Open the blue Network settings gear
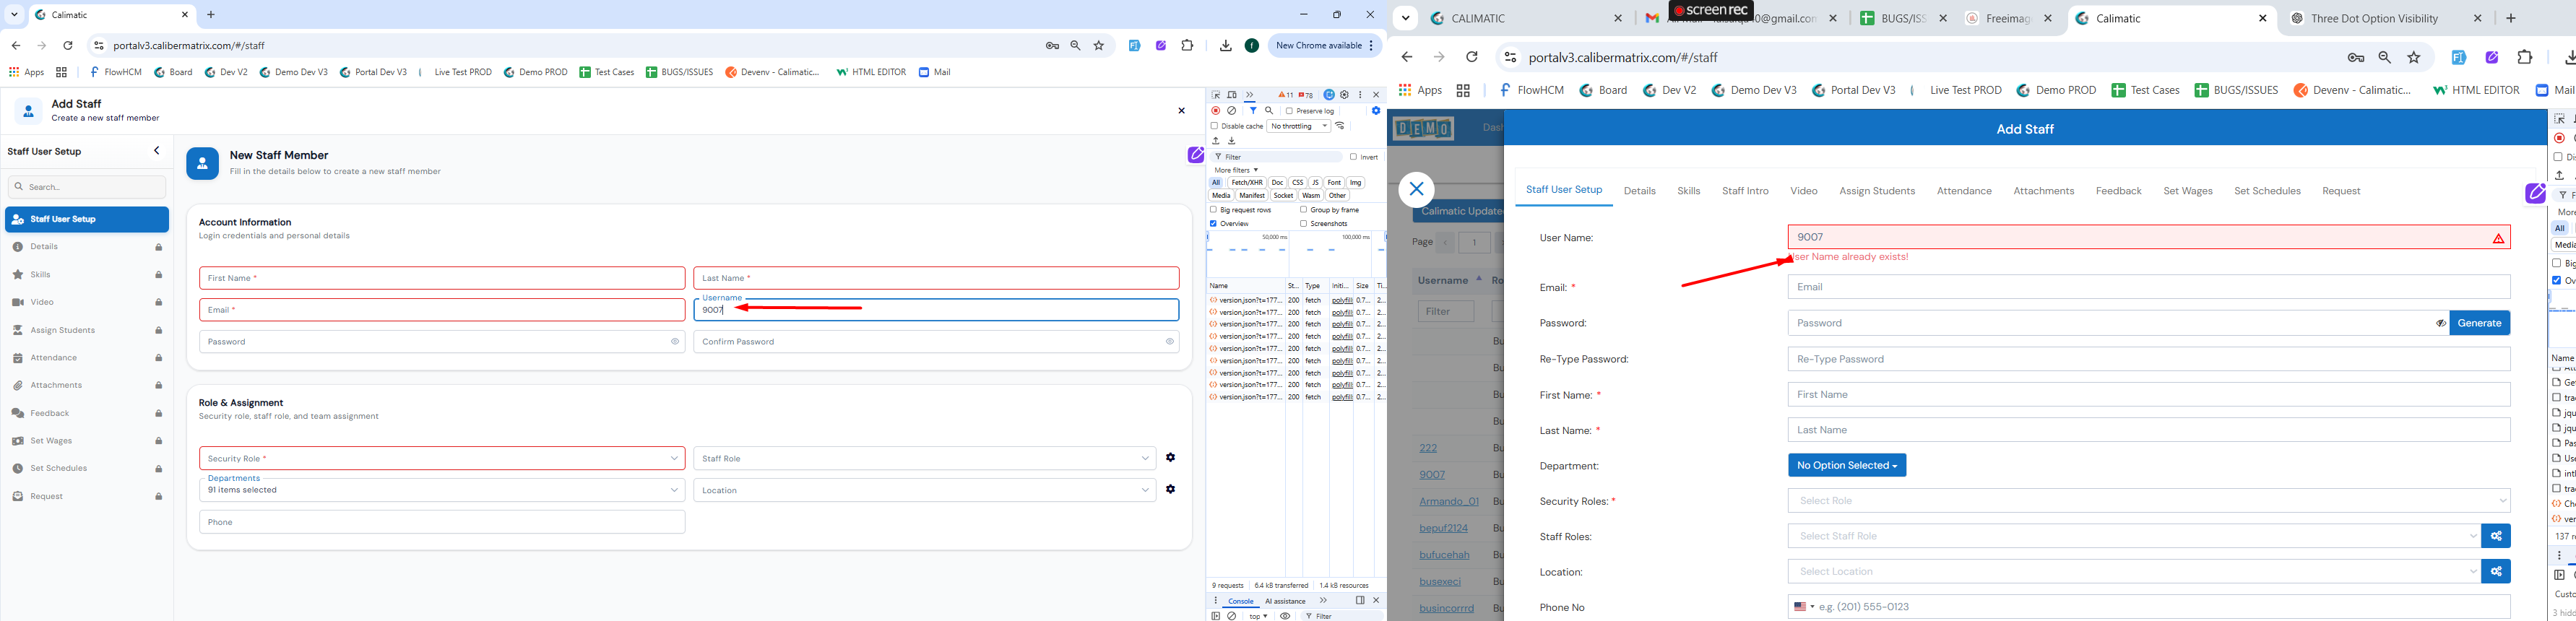The image size is (2576, 621). [x=1376, y=111]
